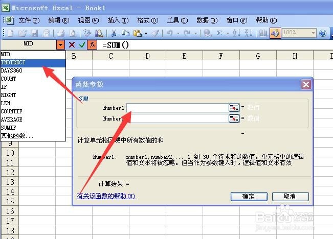Click the Format Painter icon
This screenshot has width=333, height=239.
tap(155, 33)
